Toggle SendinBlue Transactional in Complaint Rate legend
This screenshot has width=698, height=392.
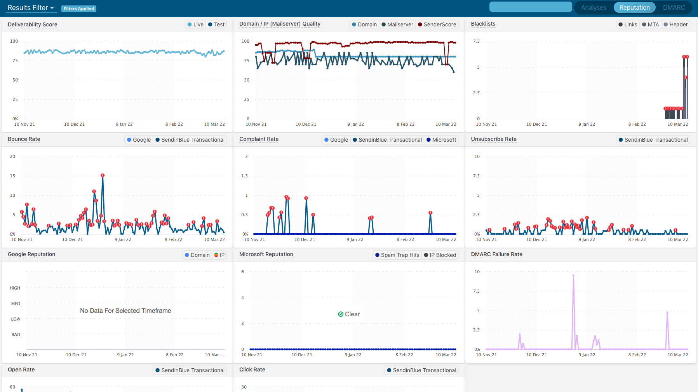click(387, 140)
